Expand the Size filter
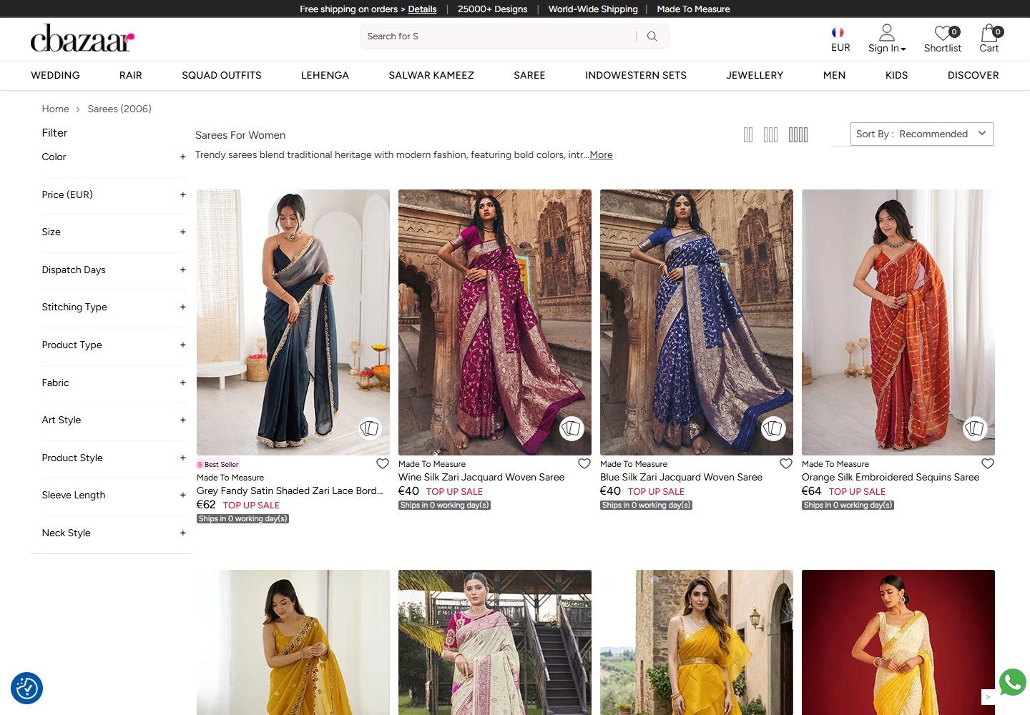 pos(183,232)
